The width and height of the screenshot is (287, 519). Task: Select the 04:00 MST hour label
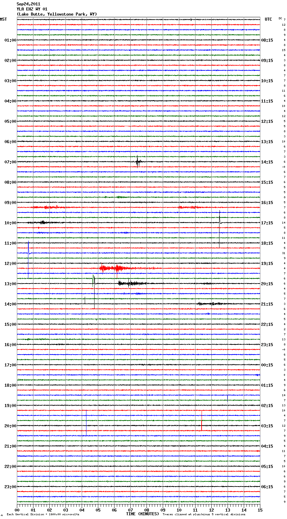click(x=10, y=101)
